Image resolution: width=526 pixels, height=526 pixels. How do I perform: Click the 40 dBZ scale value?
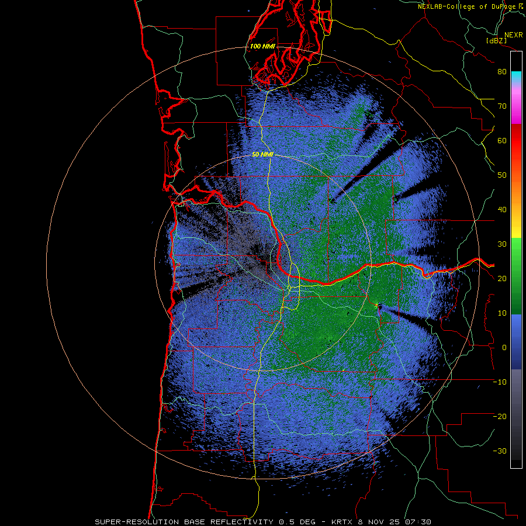pyautogui.click(x=502, y=210)
